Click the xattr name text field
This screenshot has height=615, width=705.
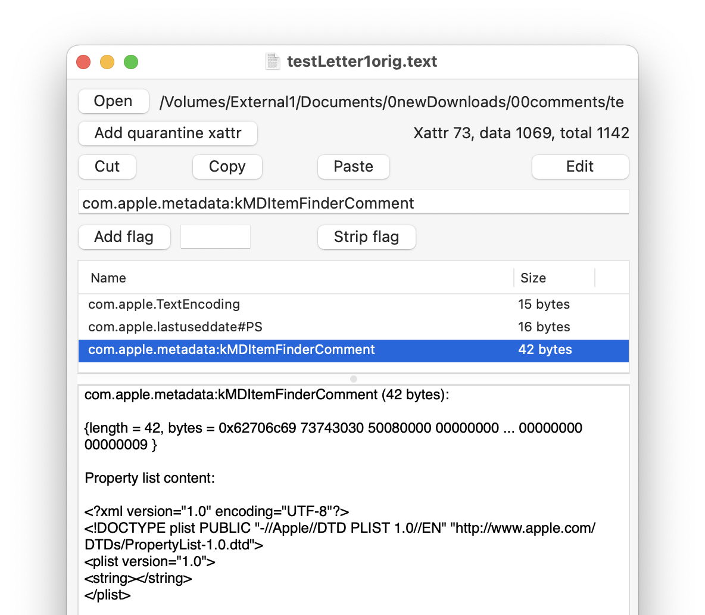tap(353, 203)
